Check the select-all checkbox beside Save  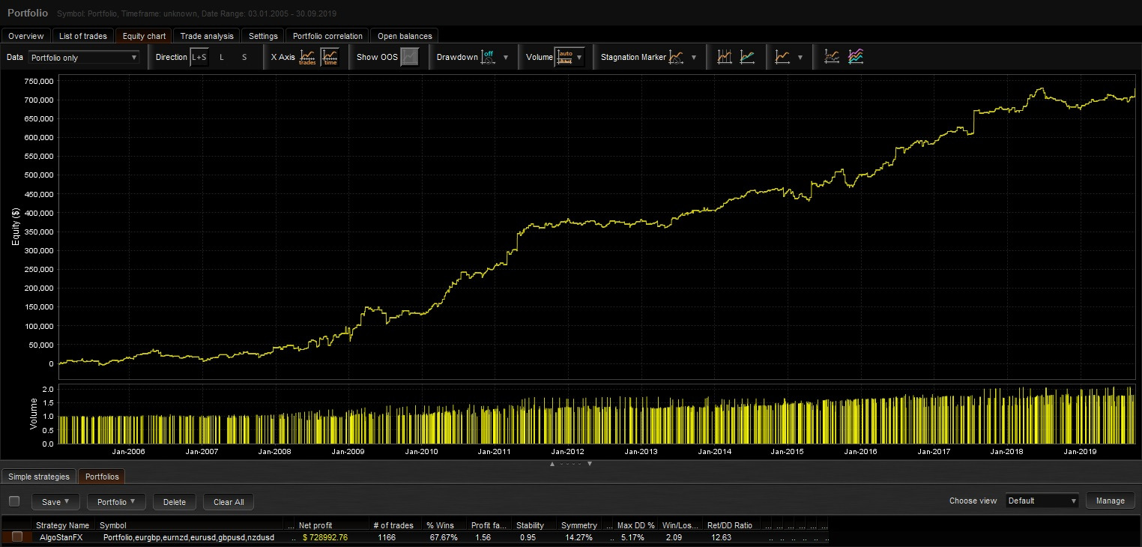click(x=14, y=501)
